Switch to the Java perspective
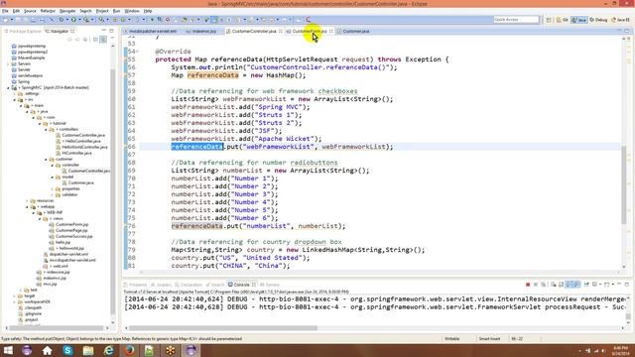The image size is (635, 357). click(579, 20)
